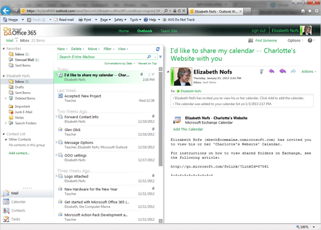Open the Junk E-Mail folder
The width and height of the screenshot is (321, 230).
23,112
